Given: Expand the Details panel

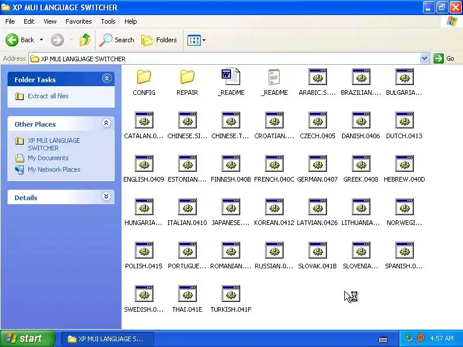Looking at the screenshot, I should (x=106, y=197).
